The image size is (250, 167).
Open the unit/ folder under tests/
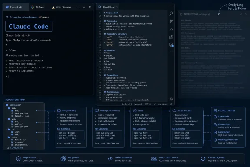[16, 132]
